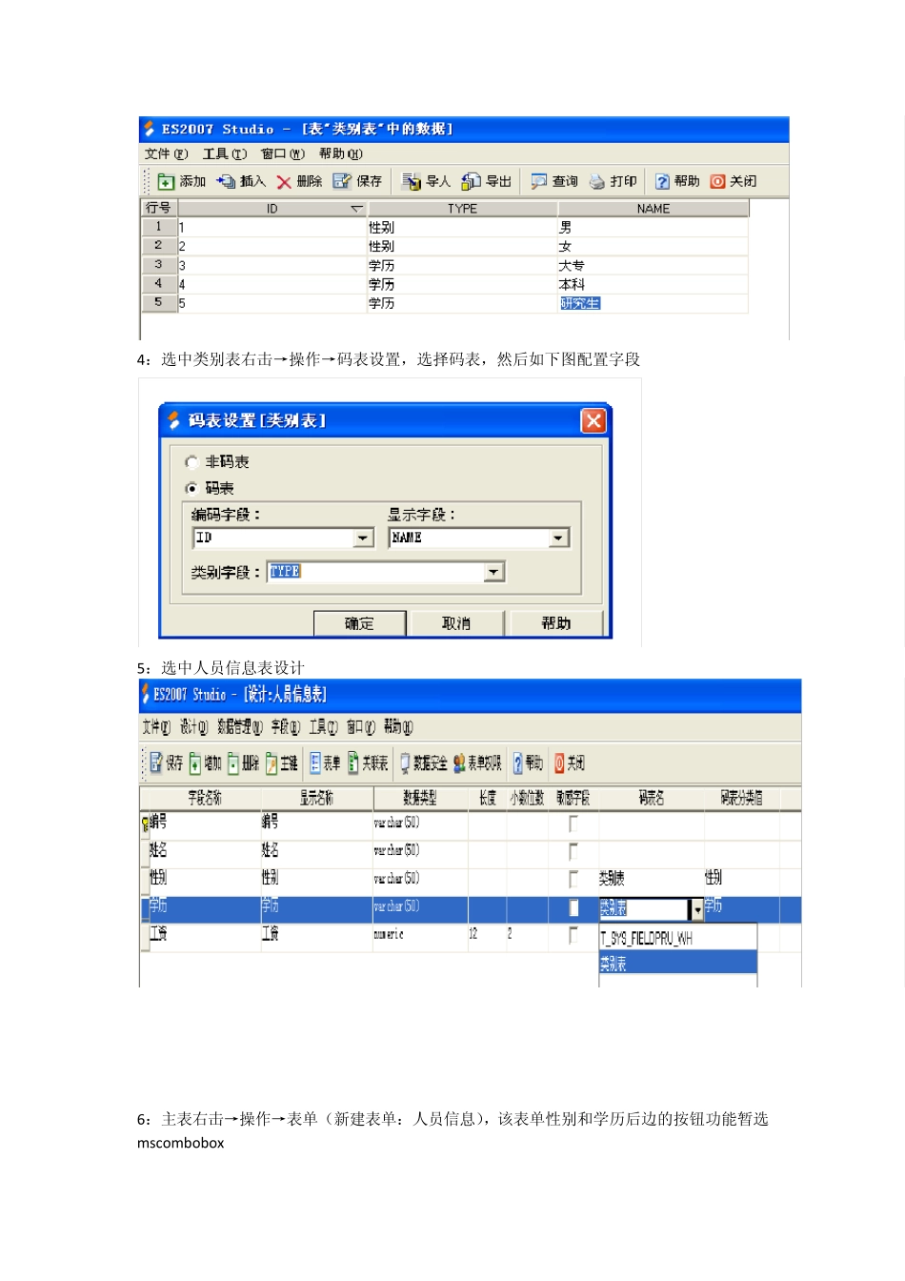The image size is (905, 1281).
Task: Click the 表单 (form) toolbar icon
Action: pos(315,762)
